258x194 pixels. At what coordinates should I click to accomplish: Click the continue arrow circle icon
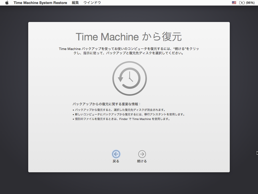[x=142, y=154]
